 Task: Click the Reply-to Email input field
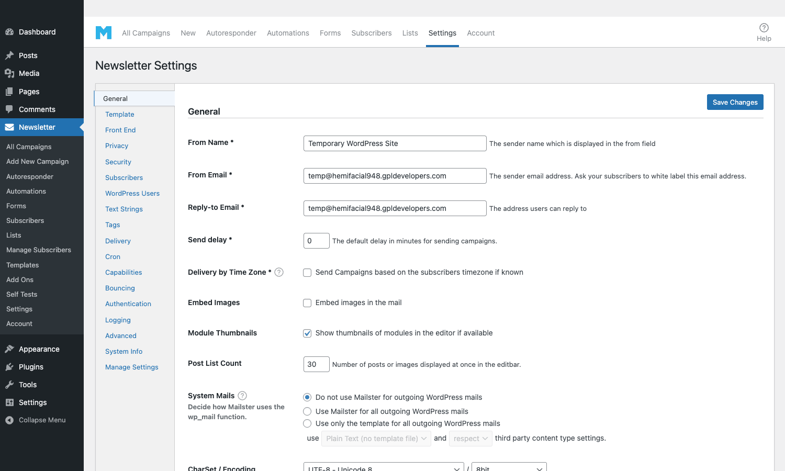(395, 208)
